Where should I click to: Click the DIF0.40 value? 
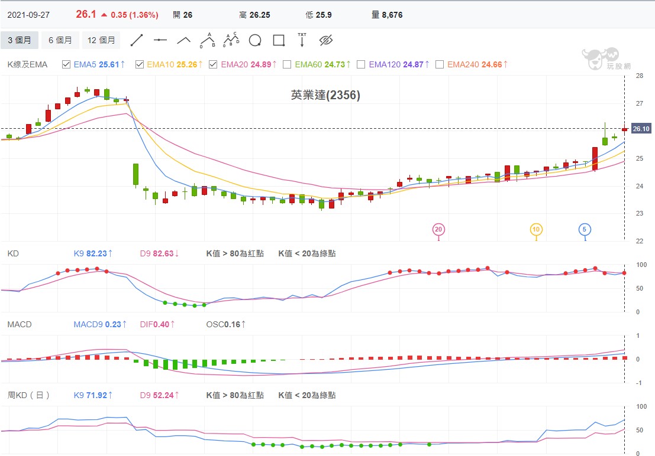point(157,324)
